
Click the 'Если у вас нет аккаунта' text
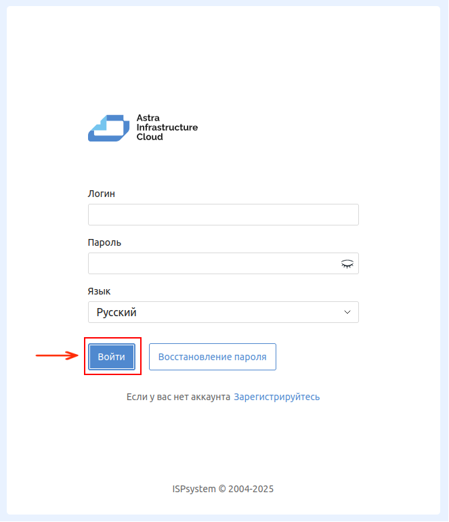(x=179, y=397)
